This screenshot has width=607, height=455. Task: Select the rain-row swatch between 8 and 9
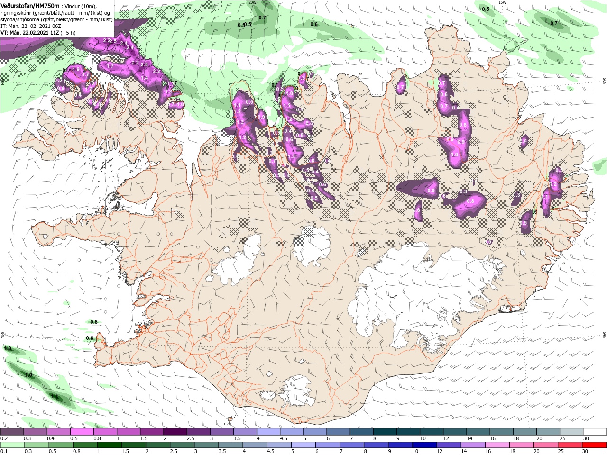pos(377,445)
